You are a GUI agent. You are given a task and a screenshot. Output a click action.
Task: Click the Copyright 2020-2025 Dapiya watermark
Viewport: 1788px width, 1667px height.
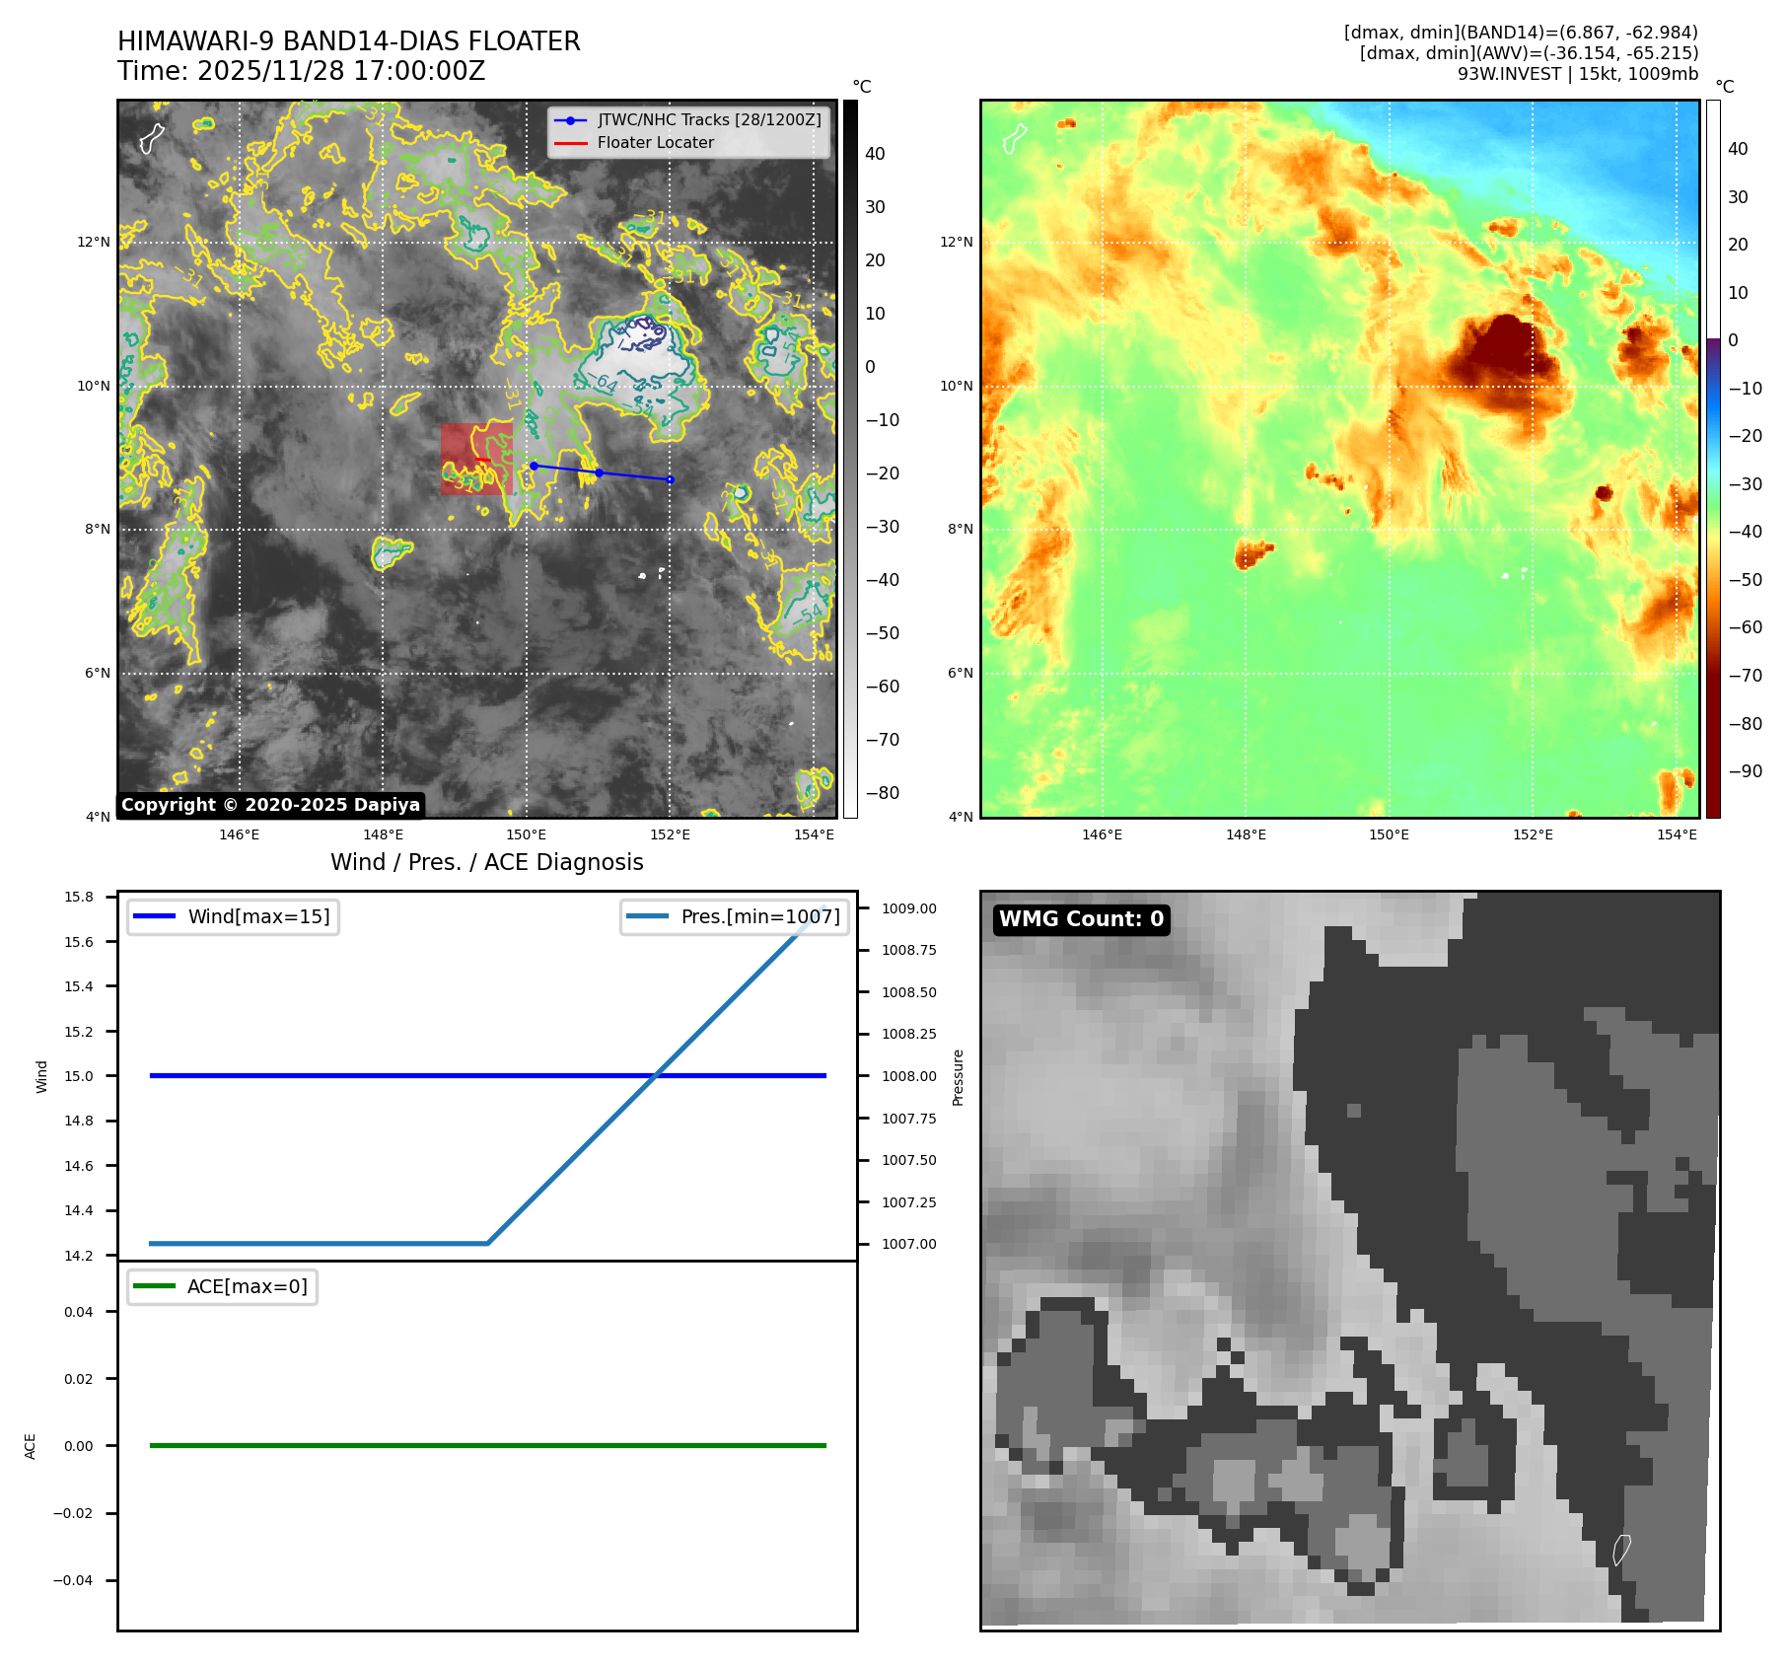[270, 805]
